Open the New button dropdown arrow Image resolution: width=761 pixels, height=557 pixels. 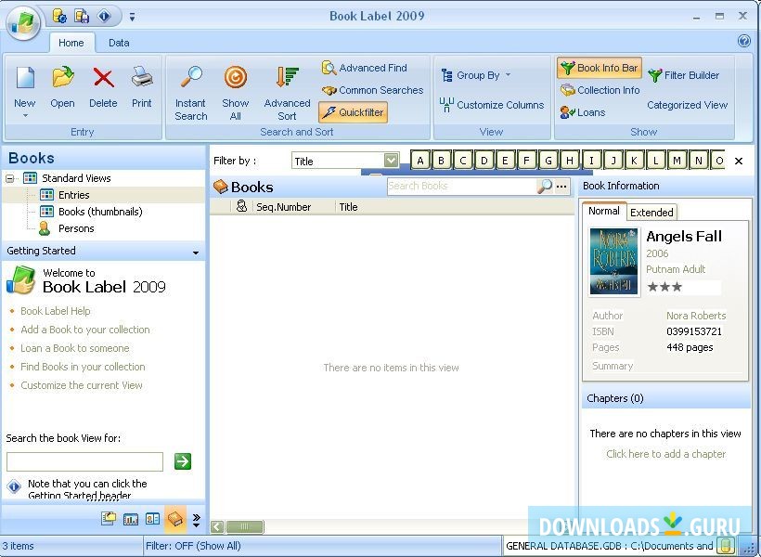[x=25, y=115]
